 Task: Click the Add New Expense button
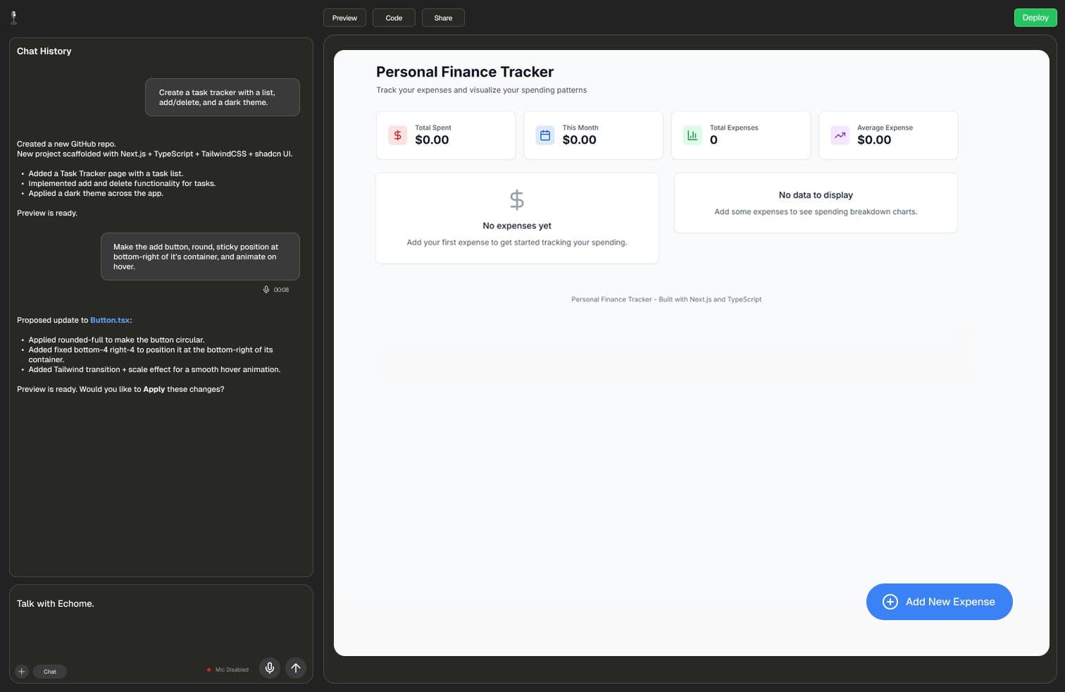point(940,602)
